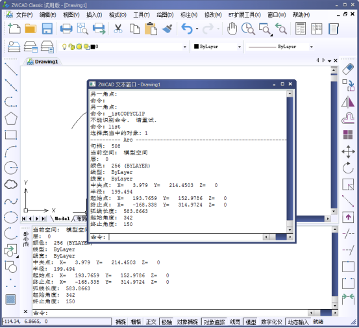Select the Move tool

point(348,151)
